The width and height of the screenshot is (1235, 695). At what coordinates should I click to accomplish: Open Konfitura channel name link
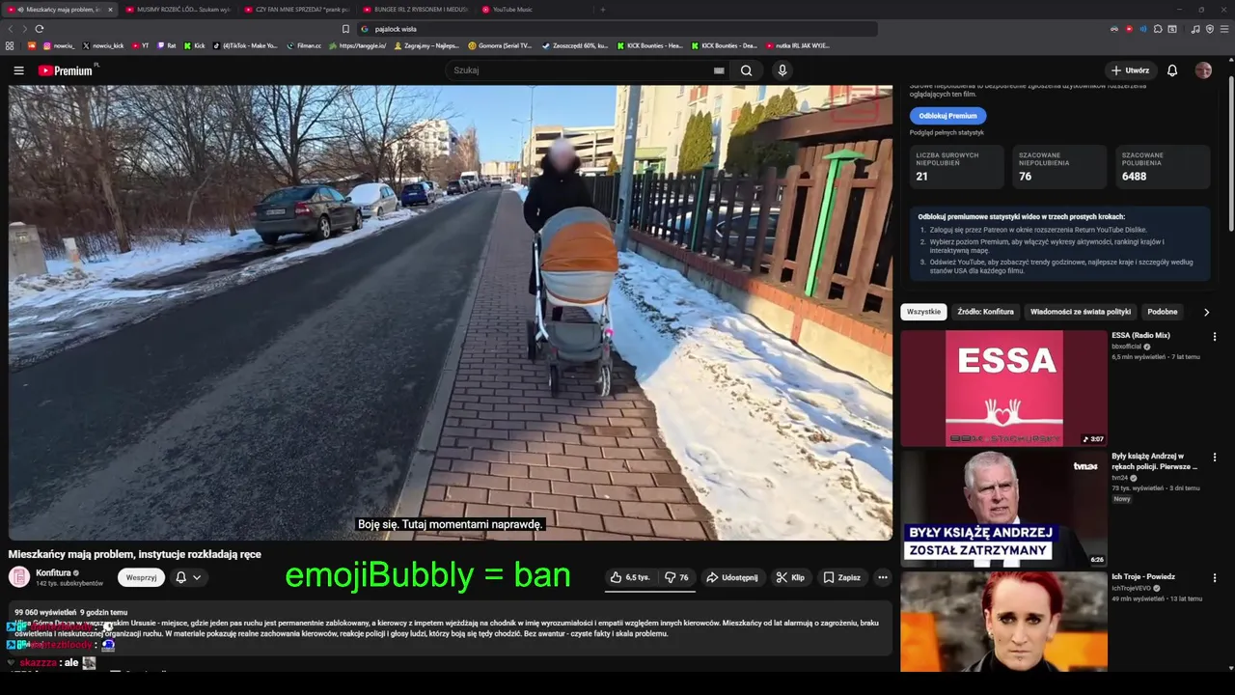pyautogui.click(x=53, y=572)
